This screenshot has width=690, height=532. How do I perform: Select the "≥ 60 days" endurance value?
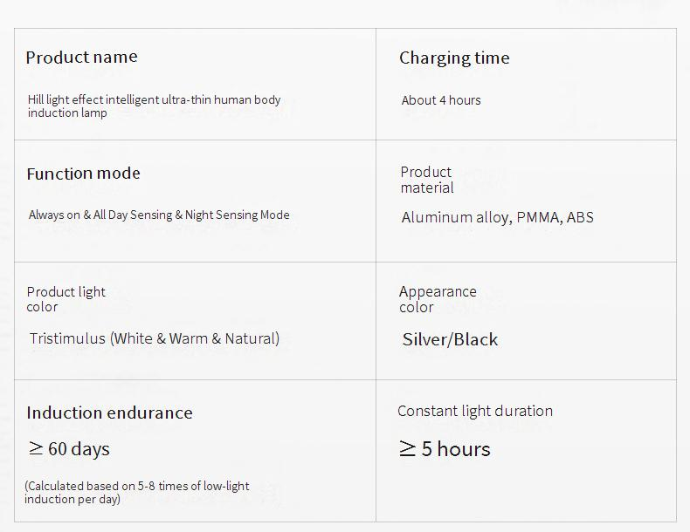tap(68, 449)
